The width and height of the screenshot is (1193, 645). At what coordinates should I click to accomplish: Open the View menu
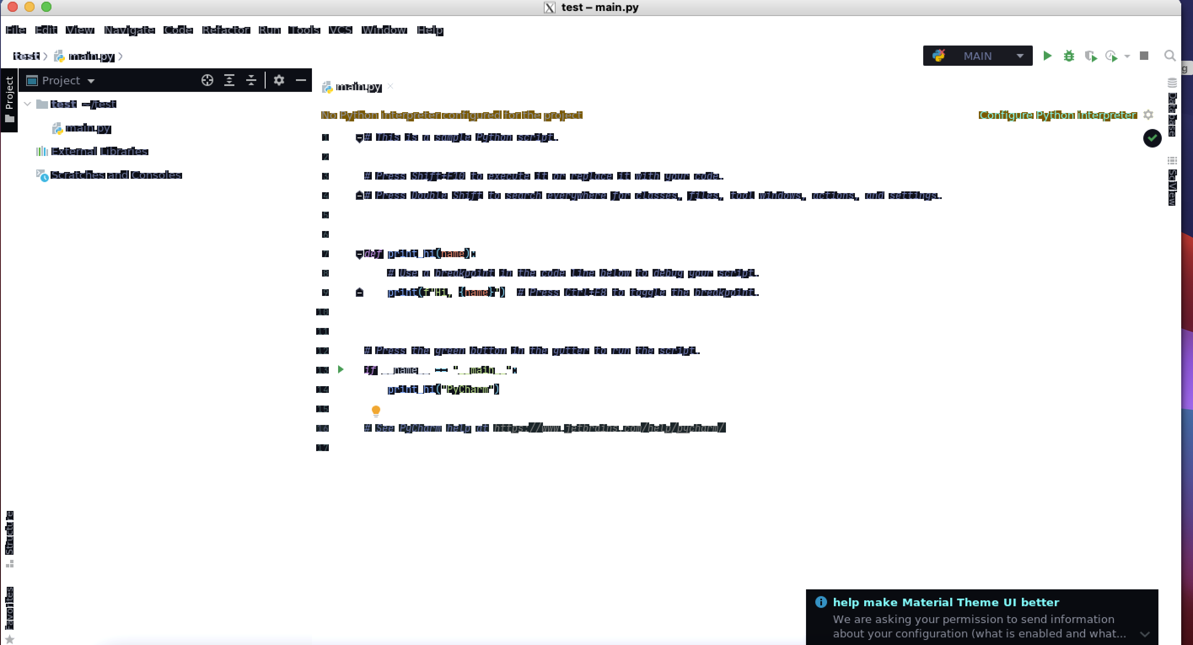pos(80,30)
